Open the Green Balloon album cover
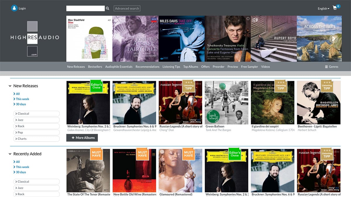Screen dimensions: 351x197 coord(227,103)
